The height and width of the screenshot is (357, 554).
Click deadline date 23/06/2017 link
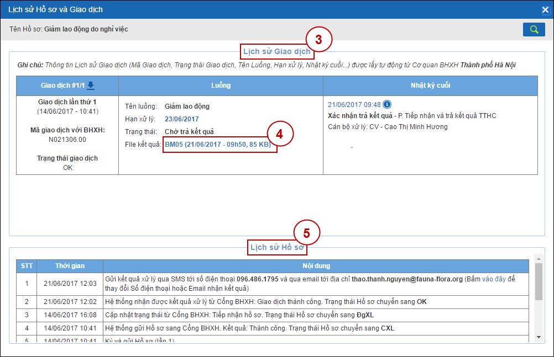(x=181, y=119)
